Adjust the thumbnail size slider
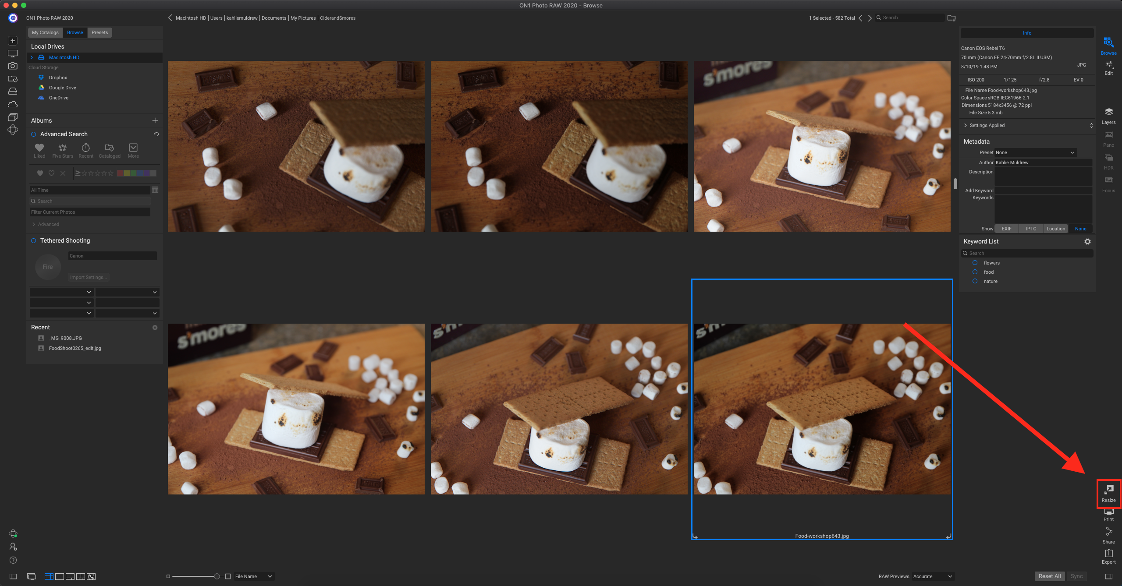The width and height of the screenshot is (1122, 586). (217, 576)
